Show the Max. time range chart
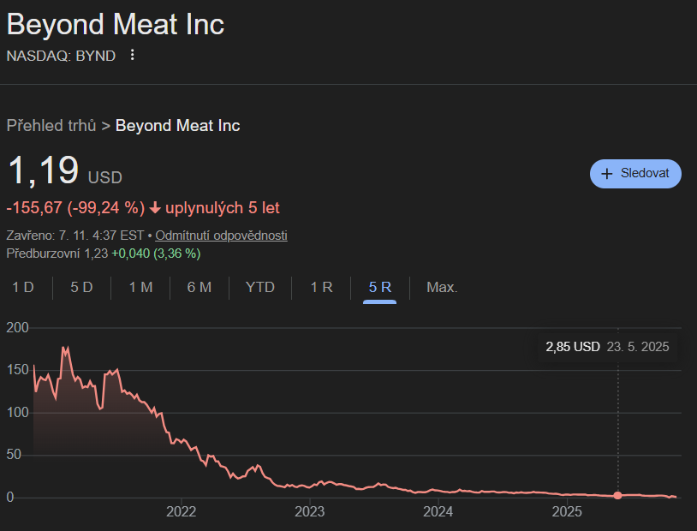 pos(442,287)
